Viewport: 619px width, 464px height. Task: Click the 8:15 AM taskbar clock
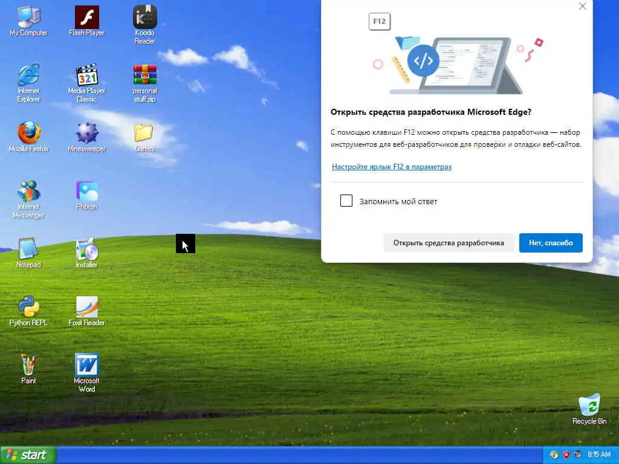599,454
